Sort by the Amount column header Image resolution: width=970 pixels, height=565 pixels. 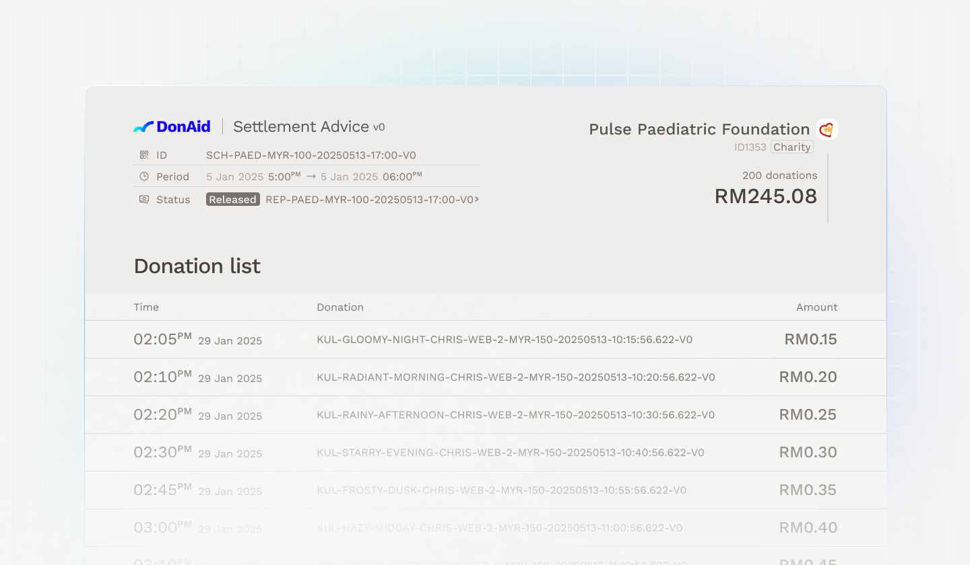coord(816,307)
